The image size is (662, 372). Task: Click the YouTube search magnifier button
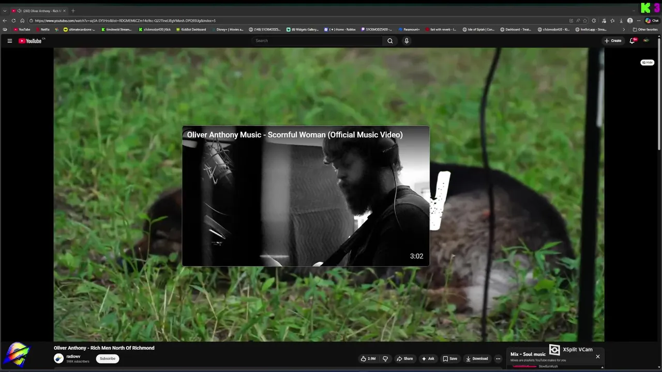coord(390,41)
